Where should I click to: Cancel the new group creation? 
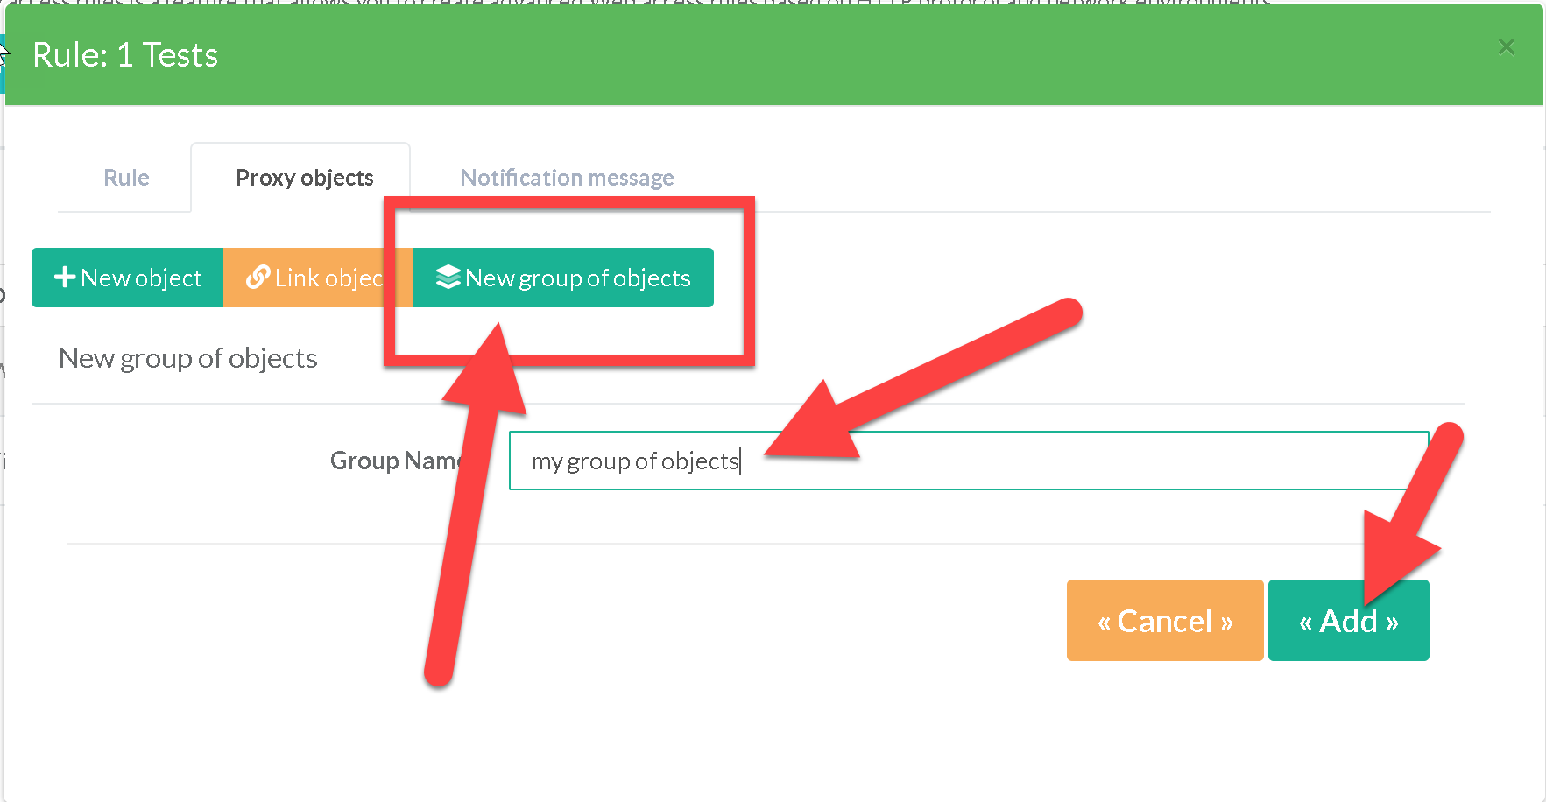pos(1164,621)
